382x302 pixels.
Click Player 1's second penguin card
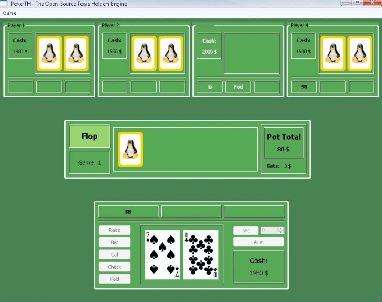pos(76,53)
